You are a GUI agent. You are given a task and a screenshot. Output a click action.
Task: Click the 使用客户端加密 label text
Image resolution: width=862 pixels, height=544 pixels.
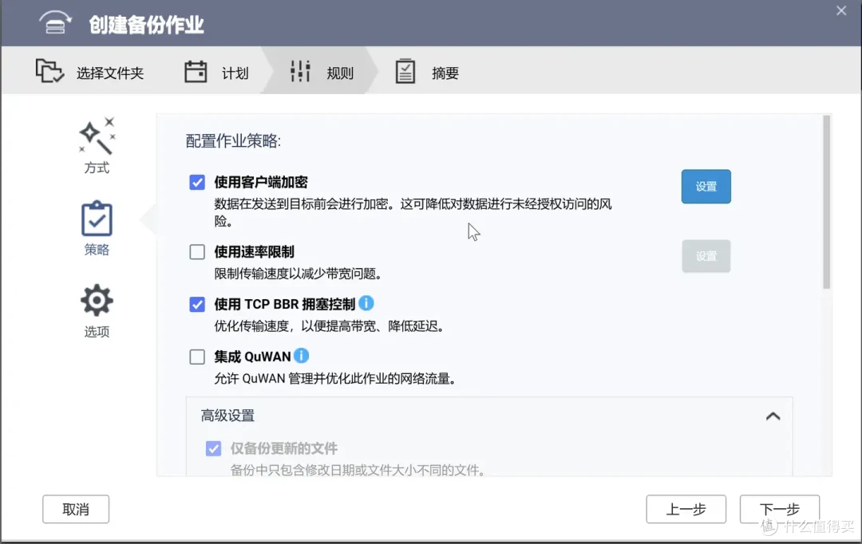(x=261, y=182)
